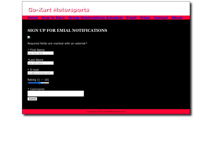Select the Email navigation link
The height and width of the screenshot is (159, 212).
click(131, 18)
